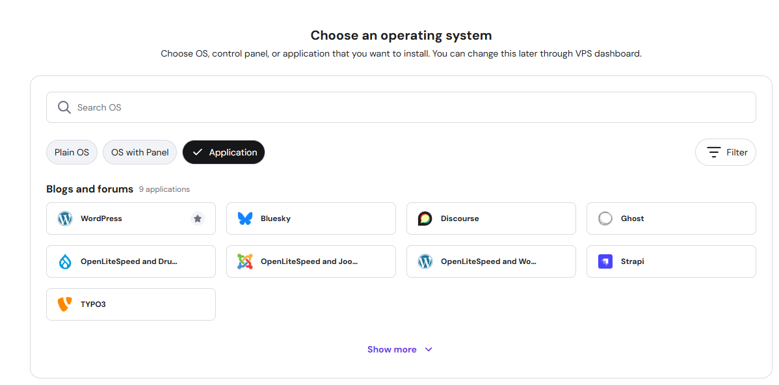Choose the OpenLiteSpeed and Joo... card

tap(311, 261)
